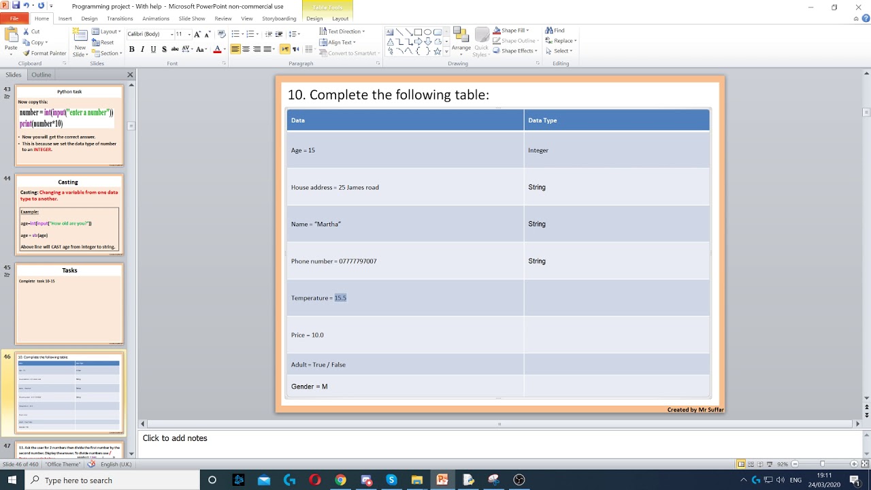Screen dimensions: 871x490
Task: Select the Text Box shape icon
Action: [x=390, y=32]
